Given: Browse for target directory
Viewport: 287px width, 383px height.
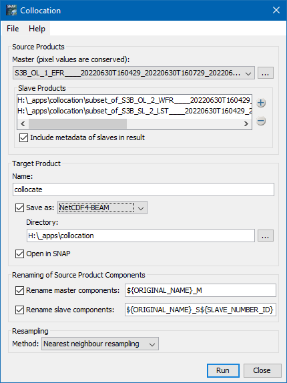Looking at the screenshot, I should 266,236.
